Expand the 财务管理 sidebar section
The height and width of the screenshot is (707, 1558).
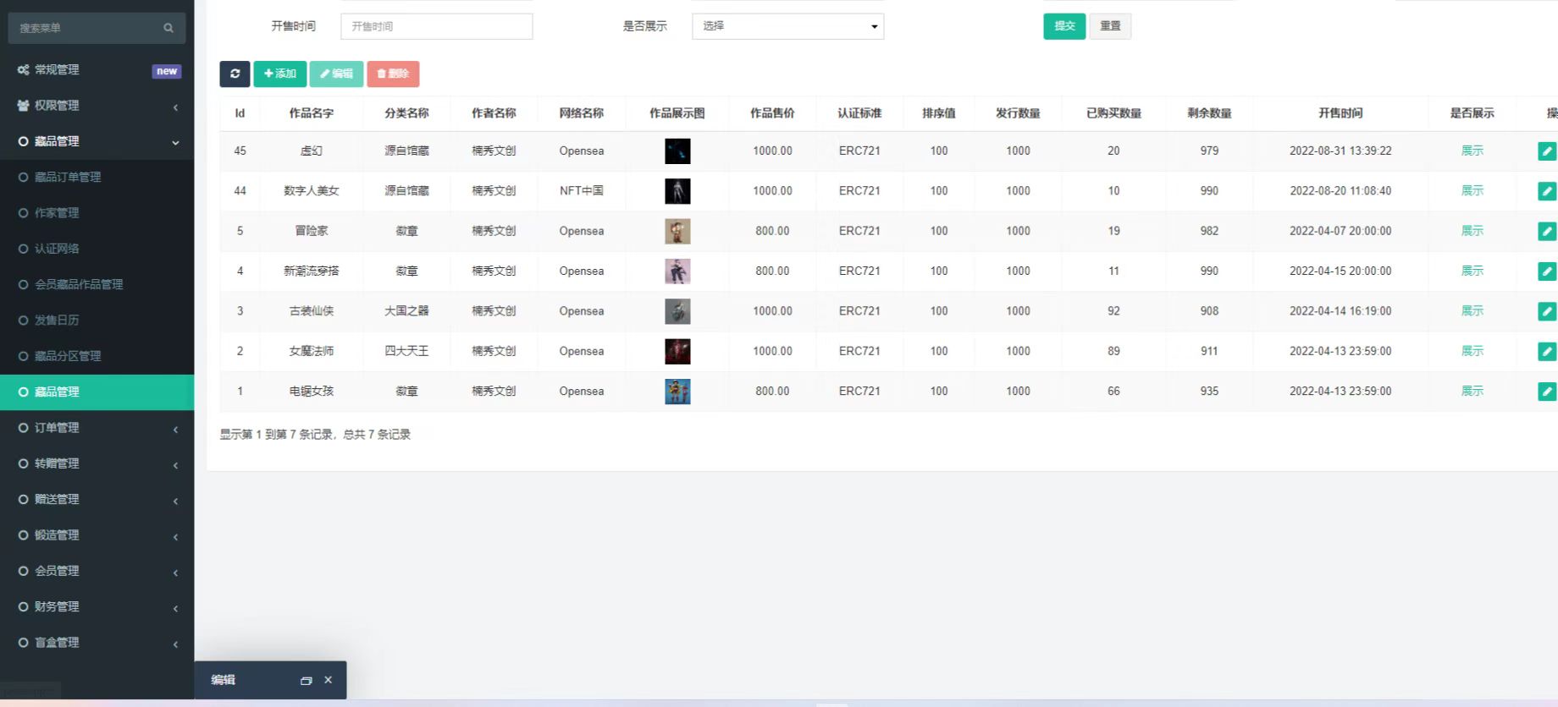[57, 607]
